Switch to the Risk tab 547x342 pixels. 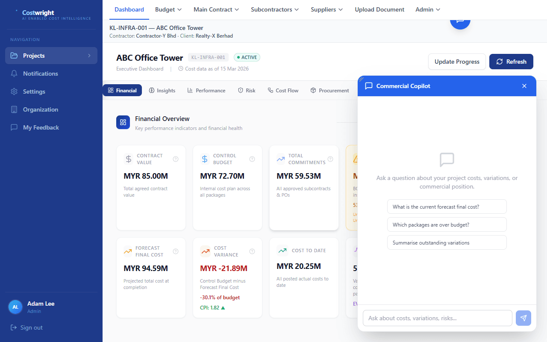[x=247, y=90]
